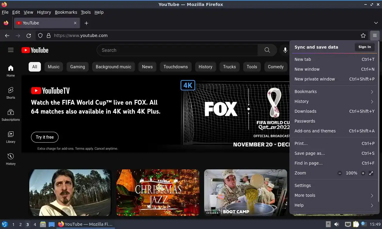
Task: Switch to workspace 2 in taskbar
Action: [x=20, y=225]
